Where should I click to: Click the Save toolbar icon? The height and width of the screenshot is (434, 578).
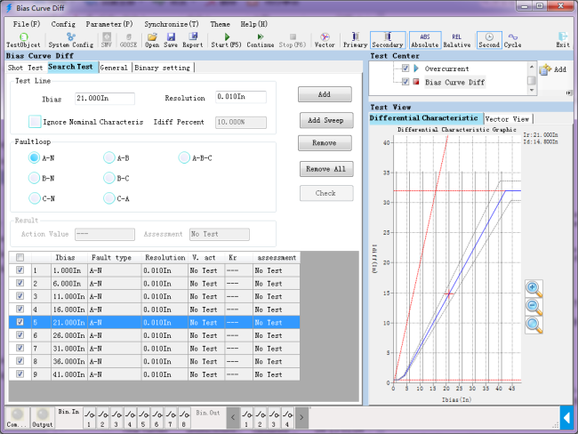click(170, 39)
